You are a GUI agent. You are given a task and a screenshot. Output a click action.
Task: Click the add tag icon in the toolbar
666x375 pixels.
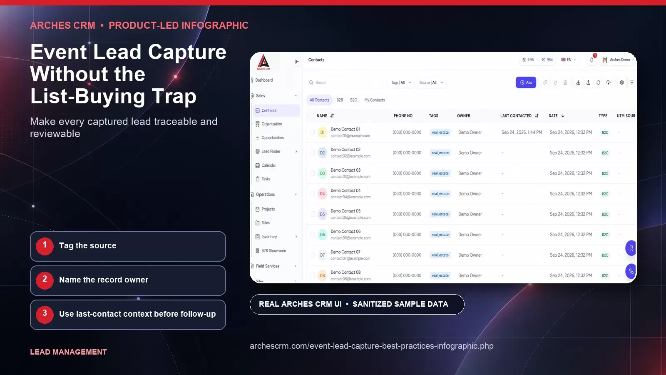(545, 82)
